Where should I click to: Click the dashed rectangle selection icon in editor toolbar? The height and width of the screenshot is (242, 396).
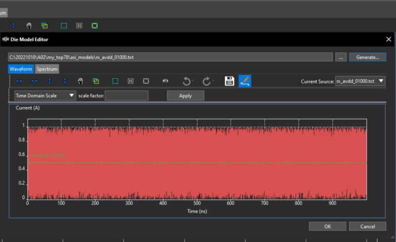click(115, 81)
